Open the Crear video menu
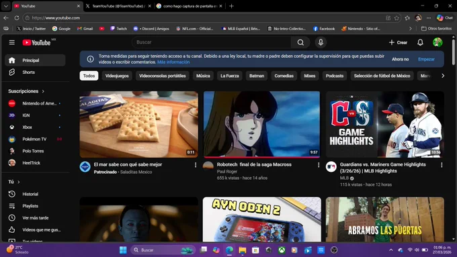 pos(398,42)
